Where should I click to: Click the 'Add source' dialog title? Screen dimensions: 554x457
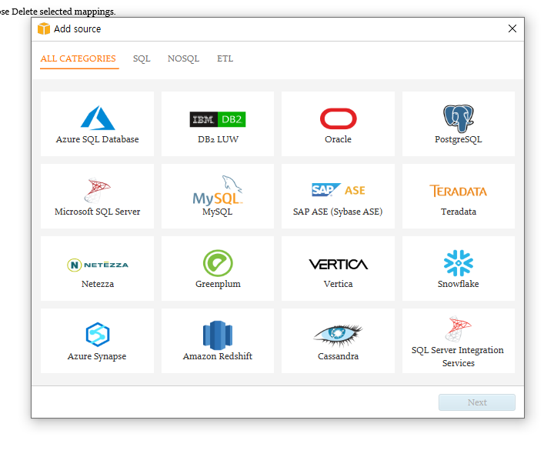(x=78, y=29)
